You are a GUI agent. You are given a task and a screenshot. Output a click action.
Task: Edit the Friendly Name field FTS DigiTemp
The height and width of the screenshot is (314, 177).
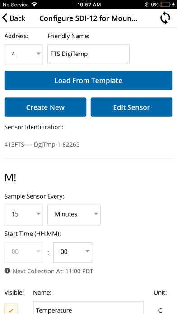pyautogui.click(x=88, y=54)
